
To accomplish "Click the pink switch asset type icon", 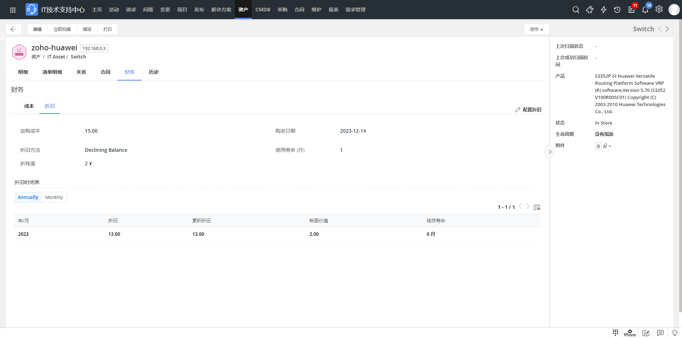I will (x=19, y=52).
